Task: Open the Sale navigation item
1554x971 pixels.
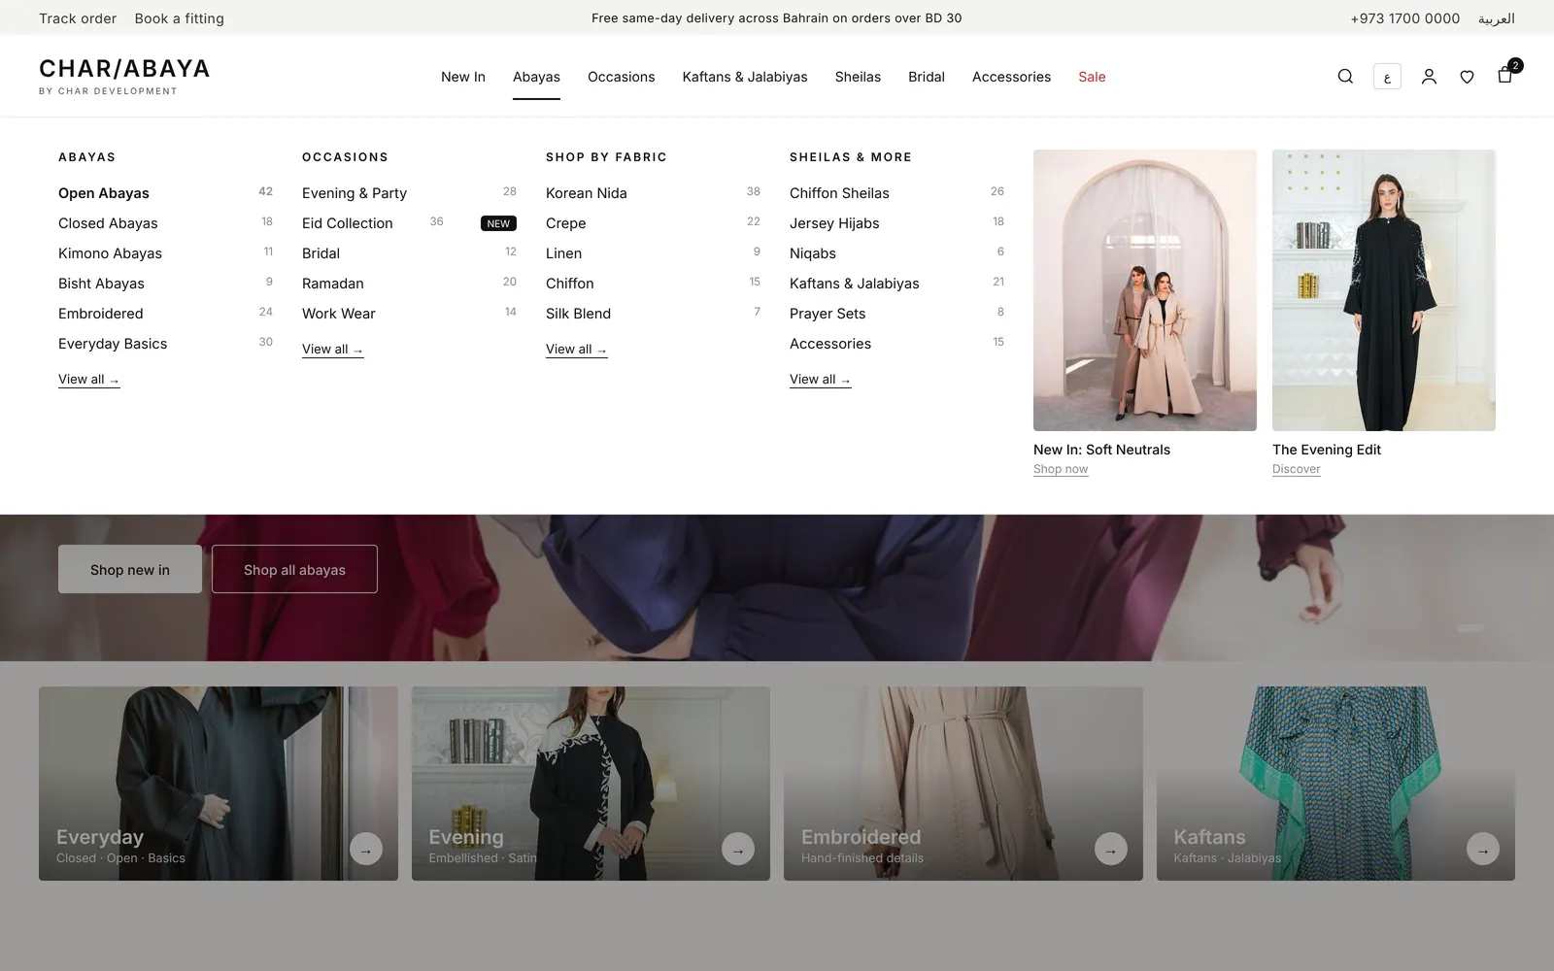Action: 1092,77
